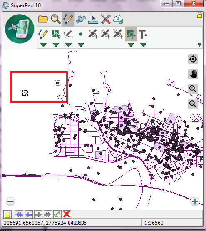
Task: Expand dropdown under the pencil line tool
Action: tap(43, 45)
